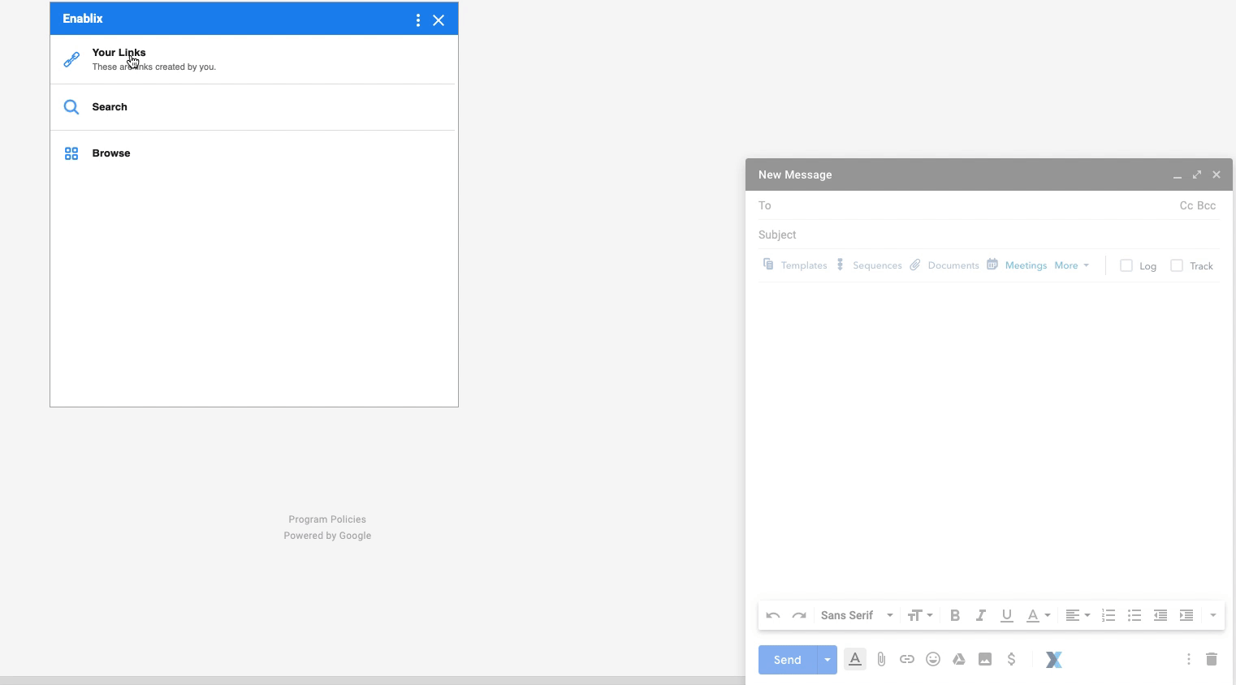Insert numbered list

pyautogui.click(x=1109, y=615)
